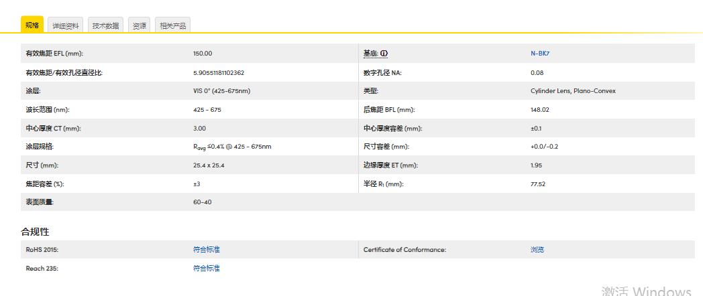Select the 技术数据 tab
The height and width of the screenshot is (296, 703).
point(105,25)
